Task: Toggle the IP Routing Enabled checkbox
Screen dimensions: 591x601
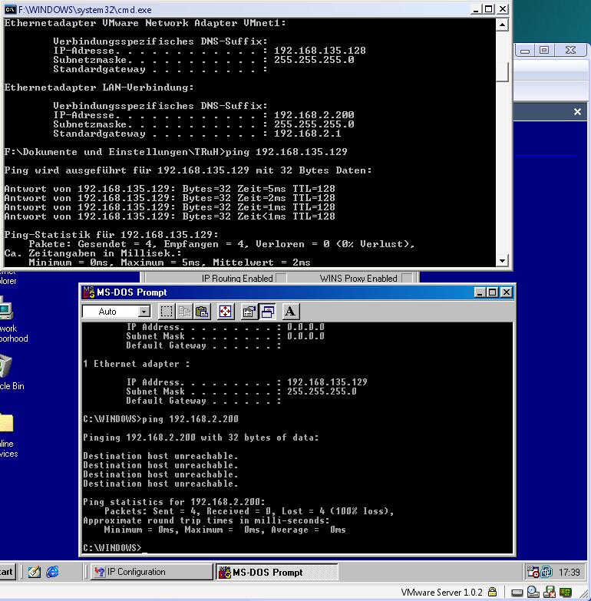Action: (x=281, y=279)
